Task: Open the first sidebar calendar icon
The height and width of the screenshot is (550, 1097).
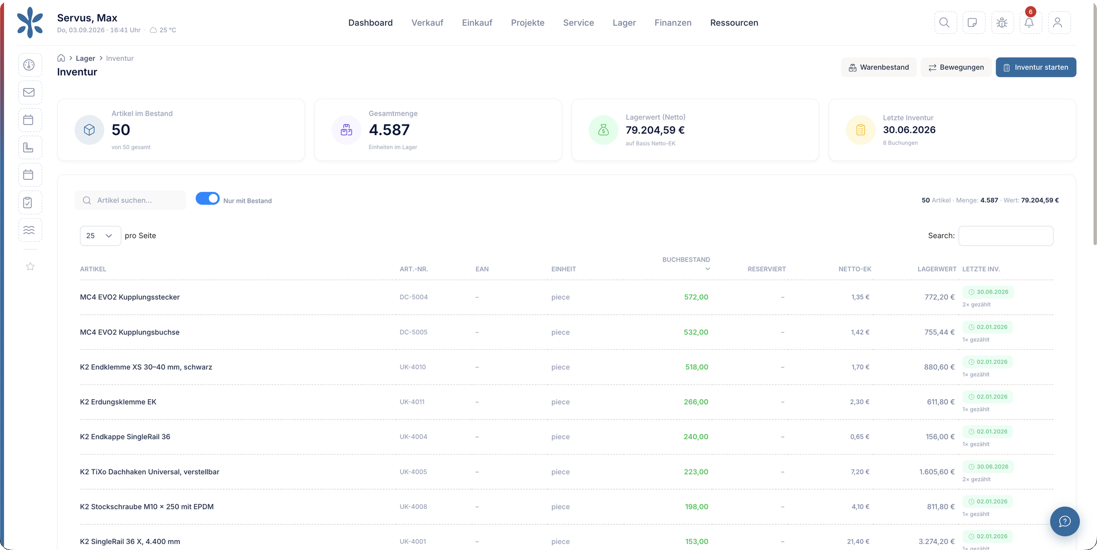Action: [x=29, y=120]
